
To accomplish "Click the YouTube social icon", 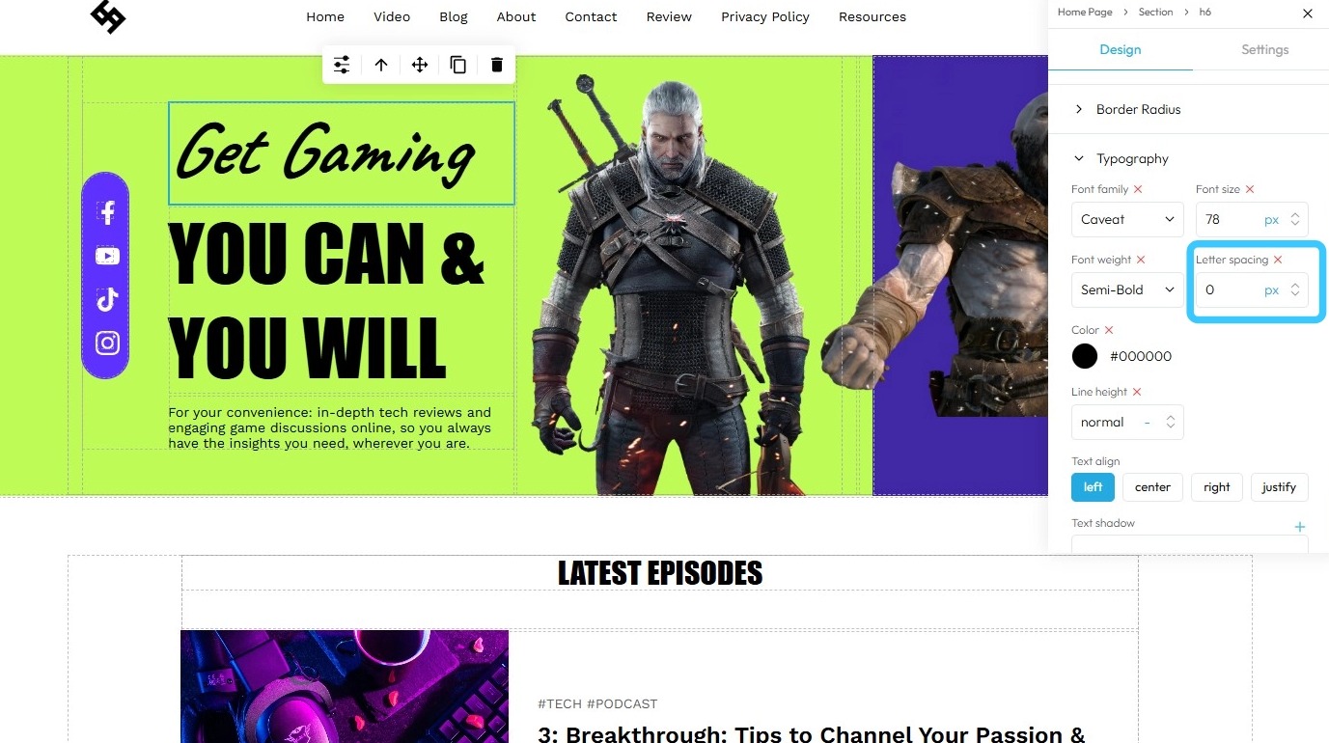I will tap(107, 256).
